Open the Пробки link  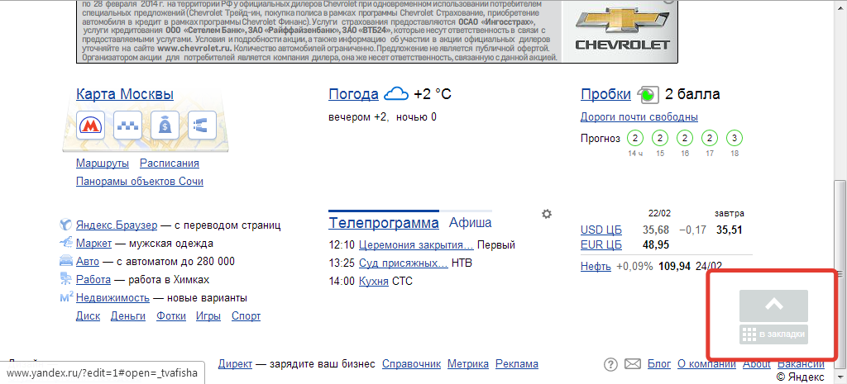[x=606, y=94]
